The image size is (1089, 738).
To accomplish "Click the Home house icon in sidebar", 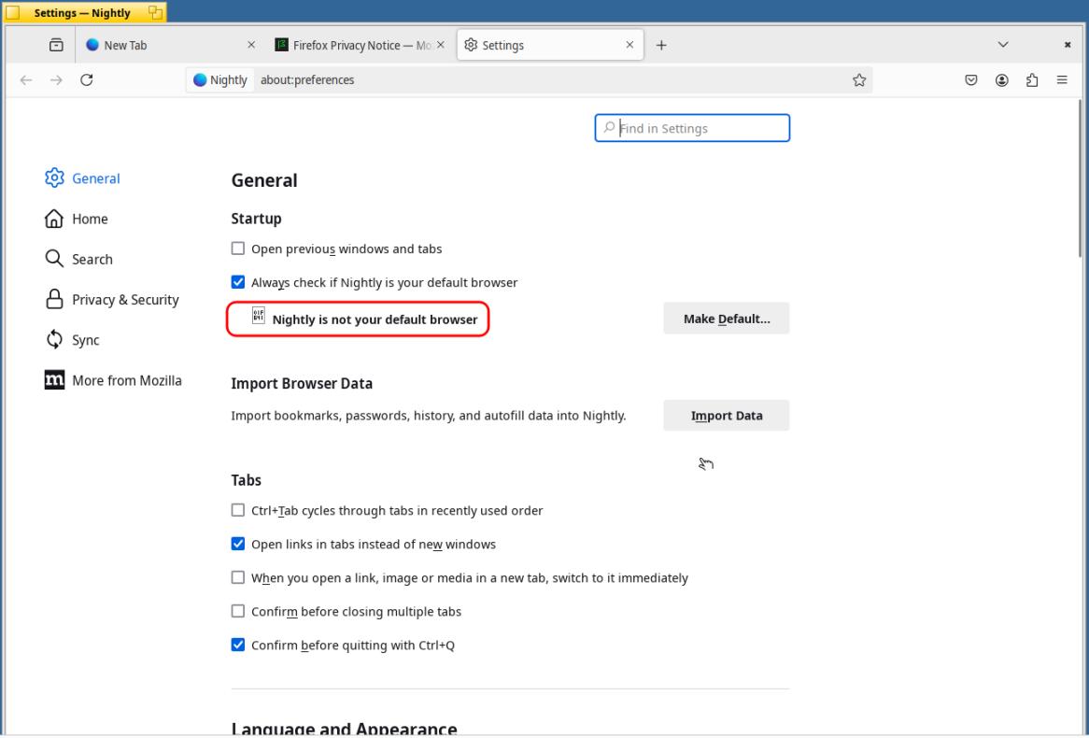I will click(54, 219).
